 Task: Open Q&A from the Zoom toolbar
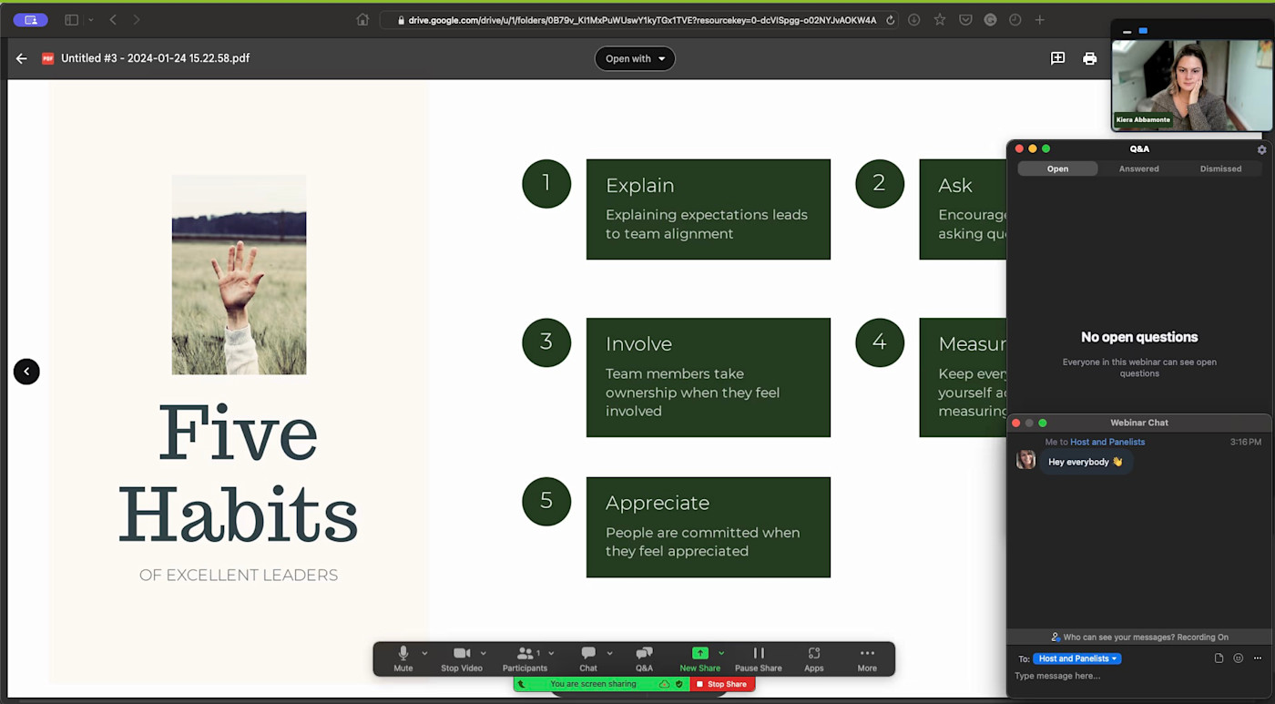(x=644, y=658)
